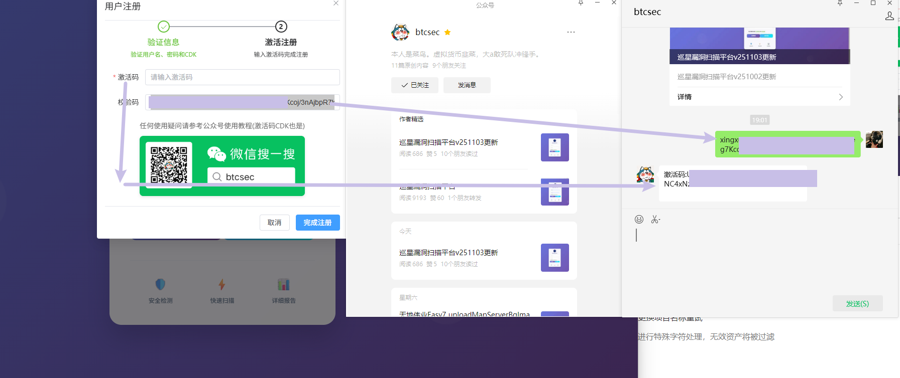Select step 2 激活注册 circle

coord(281,27)
